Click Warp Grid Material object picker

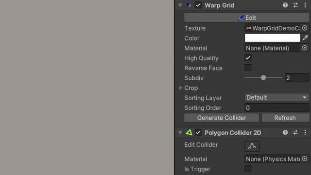click(305, 48)
